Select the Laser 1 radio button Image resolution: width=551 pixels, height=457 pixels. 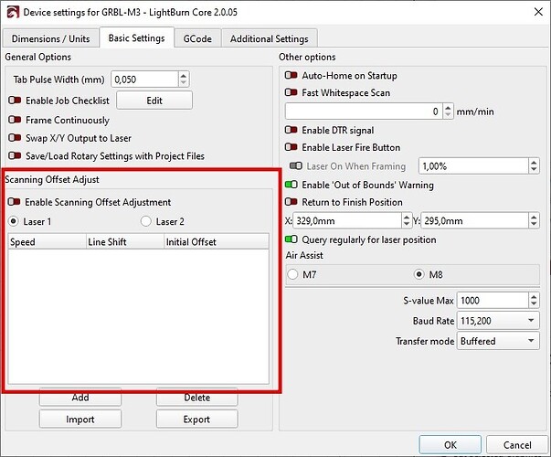14,221
